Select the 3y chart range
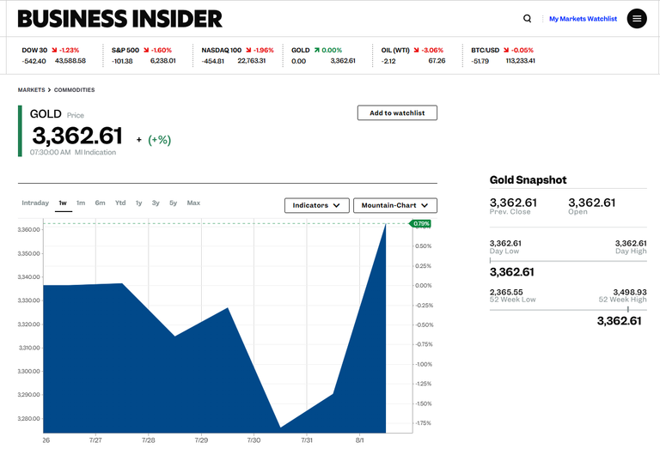 (156, 203)
